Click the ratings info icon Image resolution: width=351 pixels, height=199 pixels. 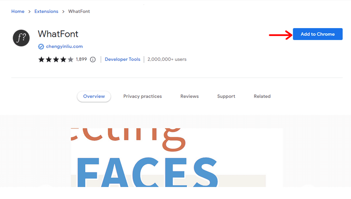pos(93,59)
